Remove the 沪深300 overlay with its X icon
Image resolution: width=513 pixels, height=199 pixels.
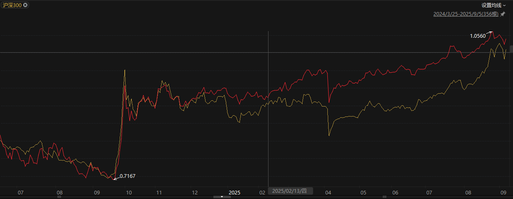[25, 5]
